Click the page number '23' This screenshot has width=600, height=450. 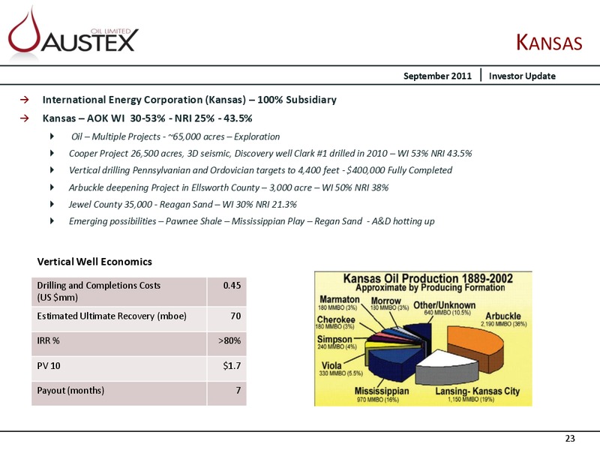570,439
